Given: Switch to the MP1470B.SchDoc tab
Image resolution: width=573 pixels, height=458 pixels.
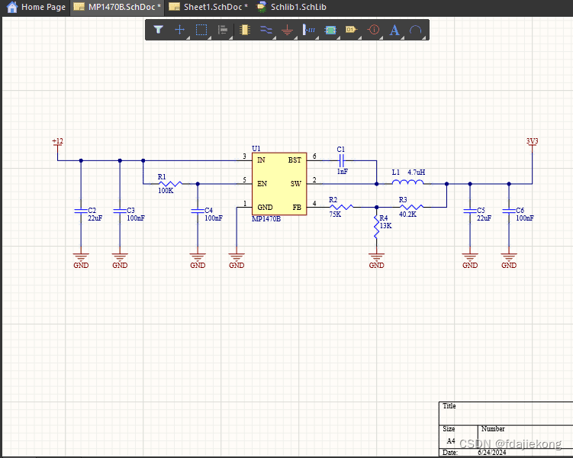Looking at the screenshot, I should click(x=117, y=7).
